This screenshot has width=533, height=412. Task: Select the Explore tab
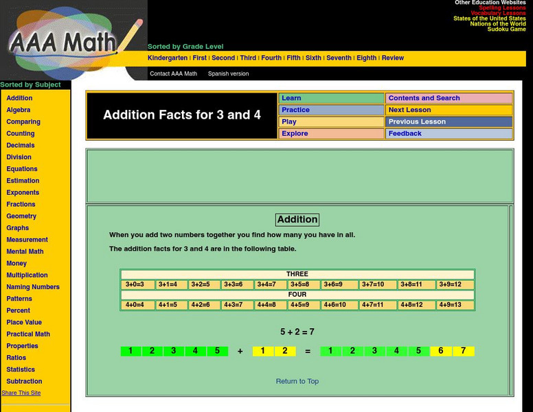tap(332, 134)
